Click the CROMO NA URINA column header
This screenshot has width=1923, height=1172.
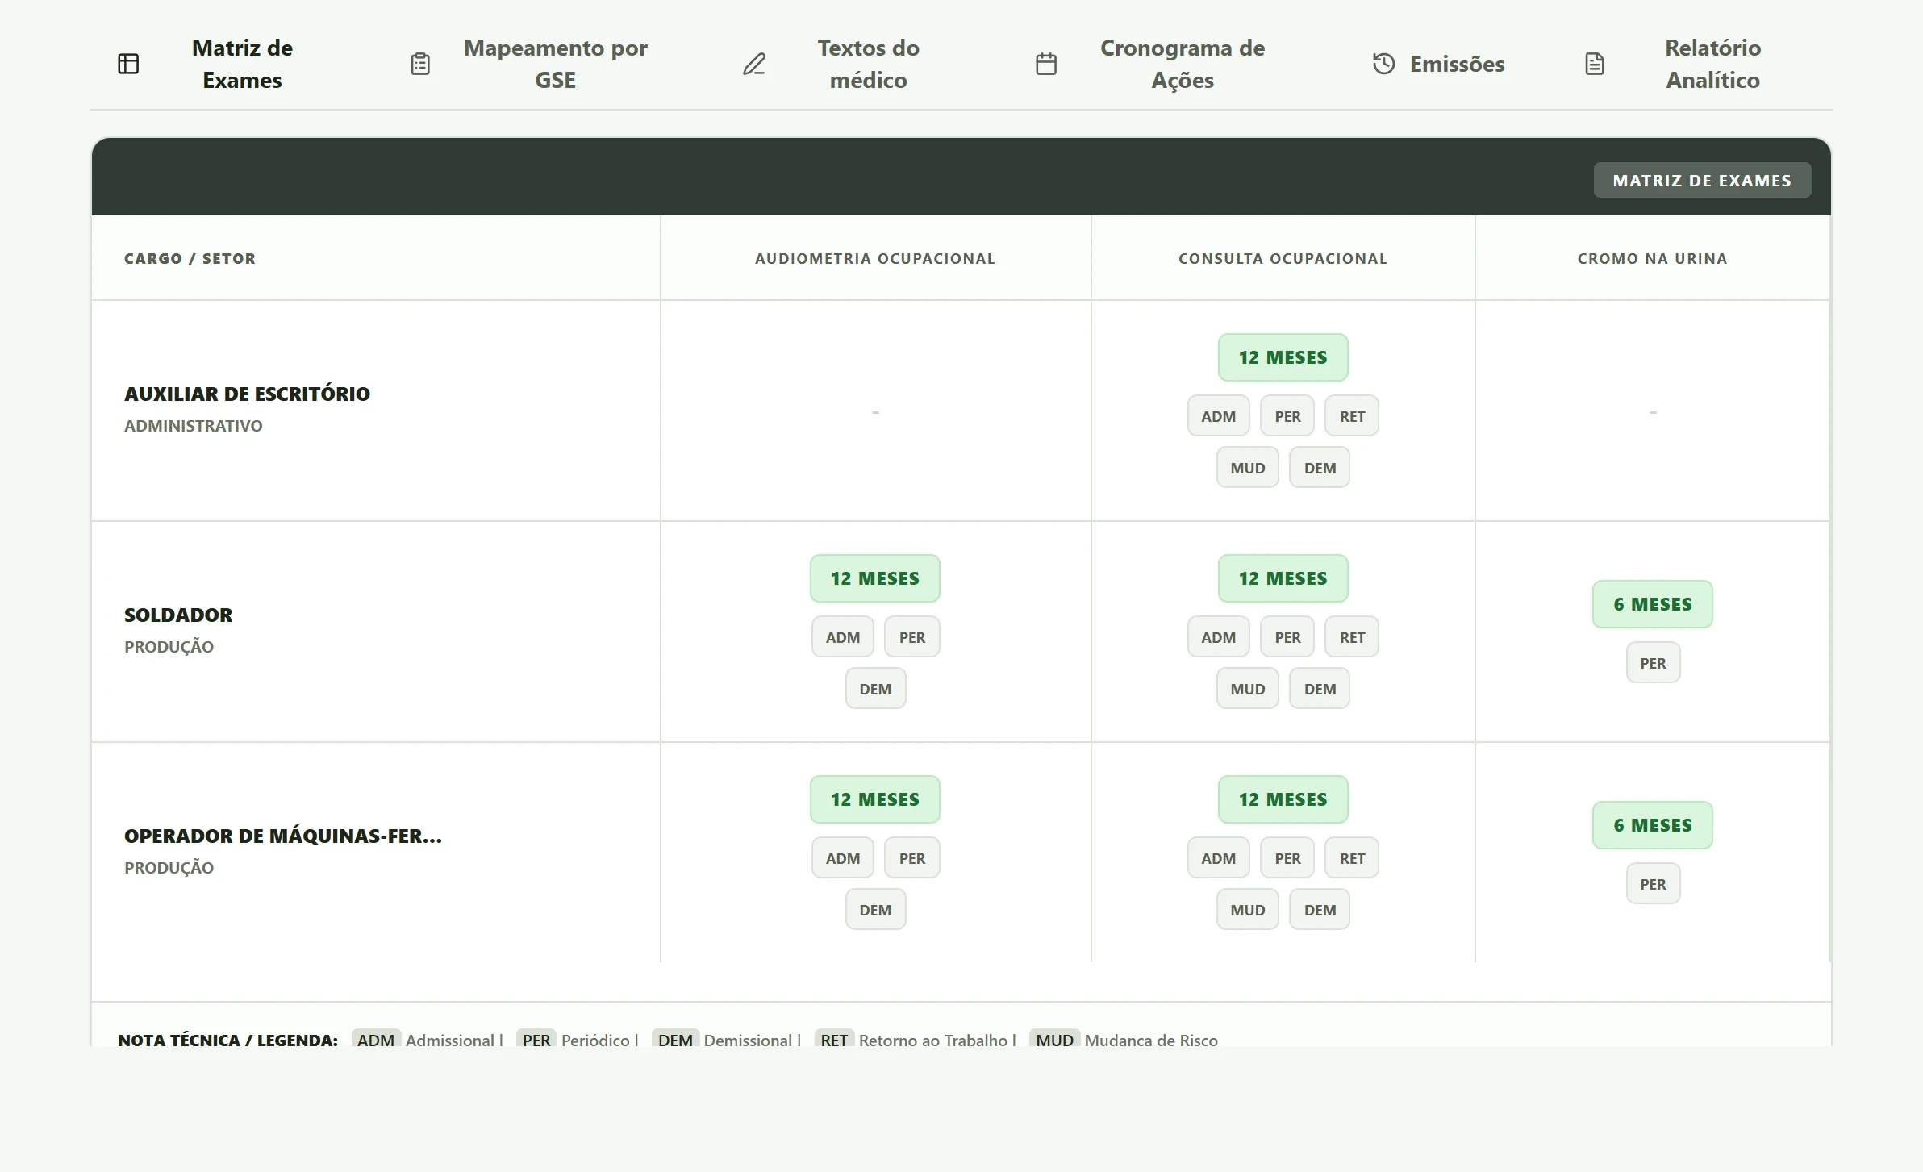coord(1653,258)
